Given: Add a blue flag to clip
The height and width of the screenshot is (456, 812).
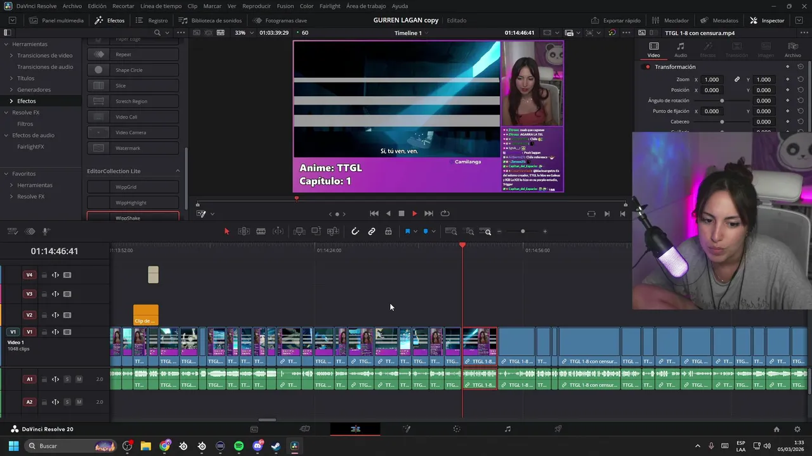Looking at the screenshot, I should coord(407,231).
